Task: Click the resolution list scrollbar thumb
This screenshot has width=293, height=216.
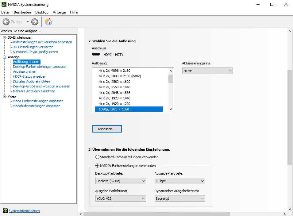Action: [x=171, y=79]
